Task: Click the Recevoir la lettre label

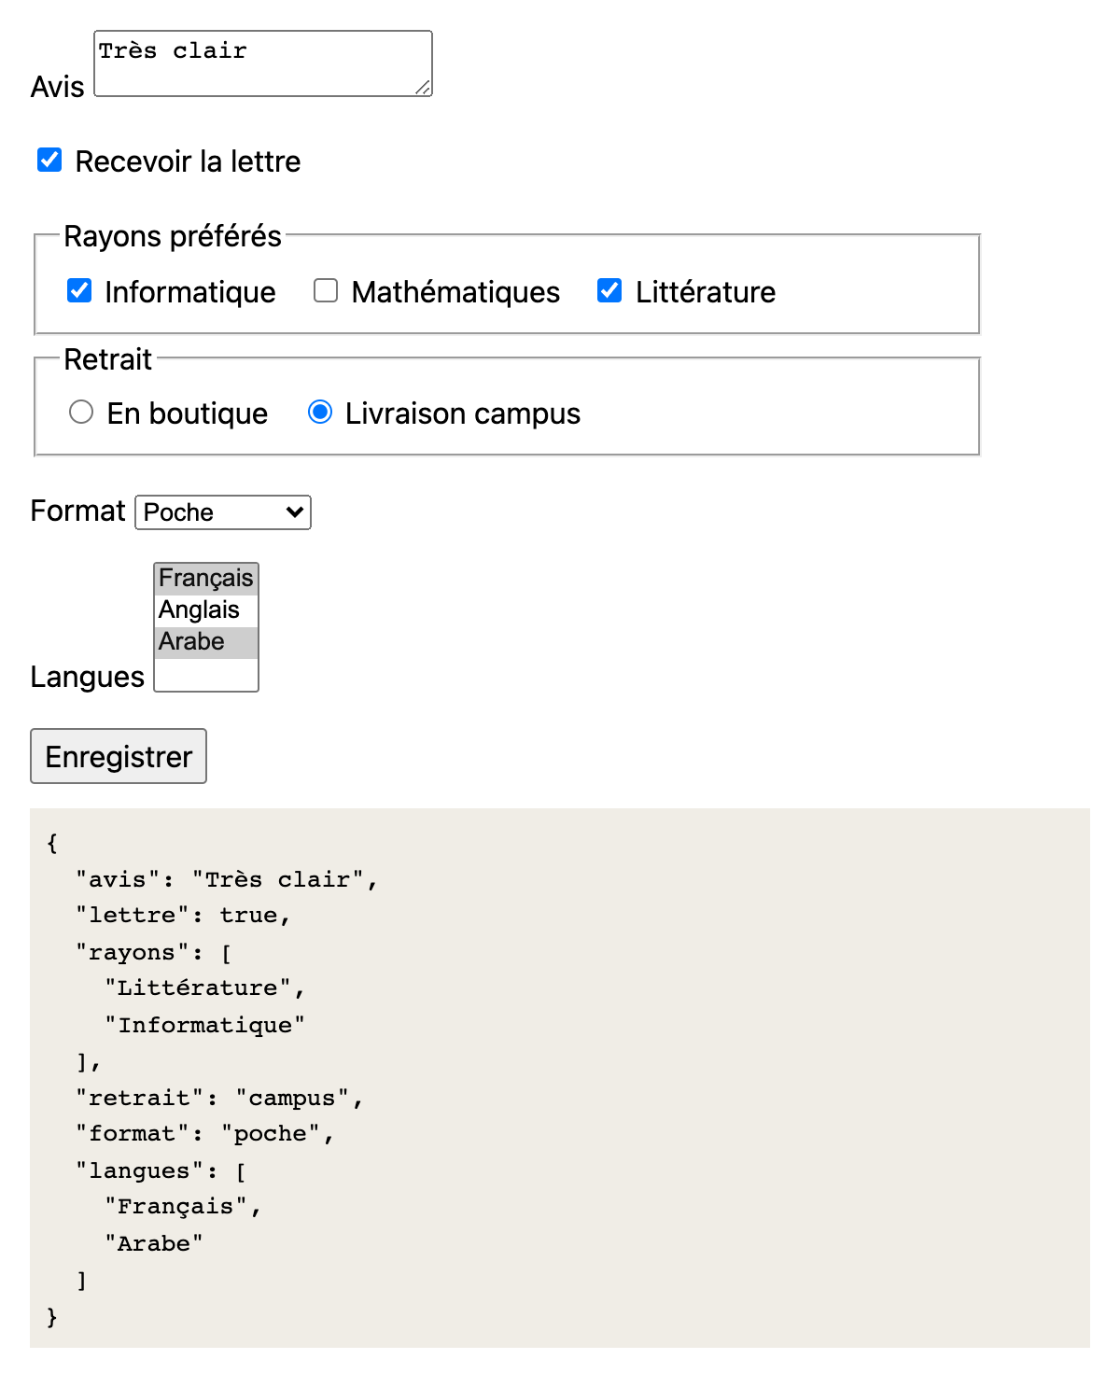Action: 188,161
